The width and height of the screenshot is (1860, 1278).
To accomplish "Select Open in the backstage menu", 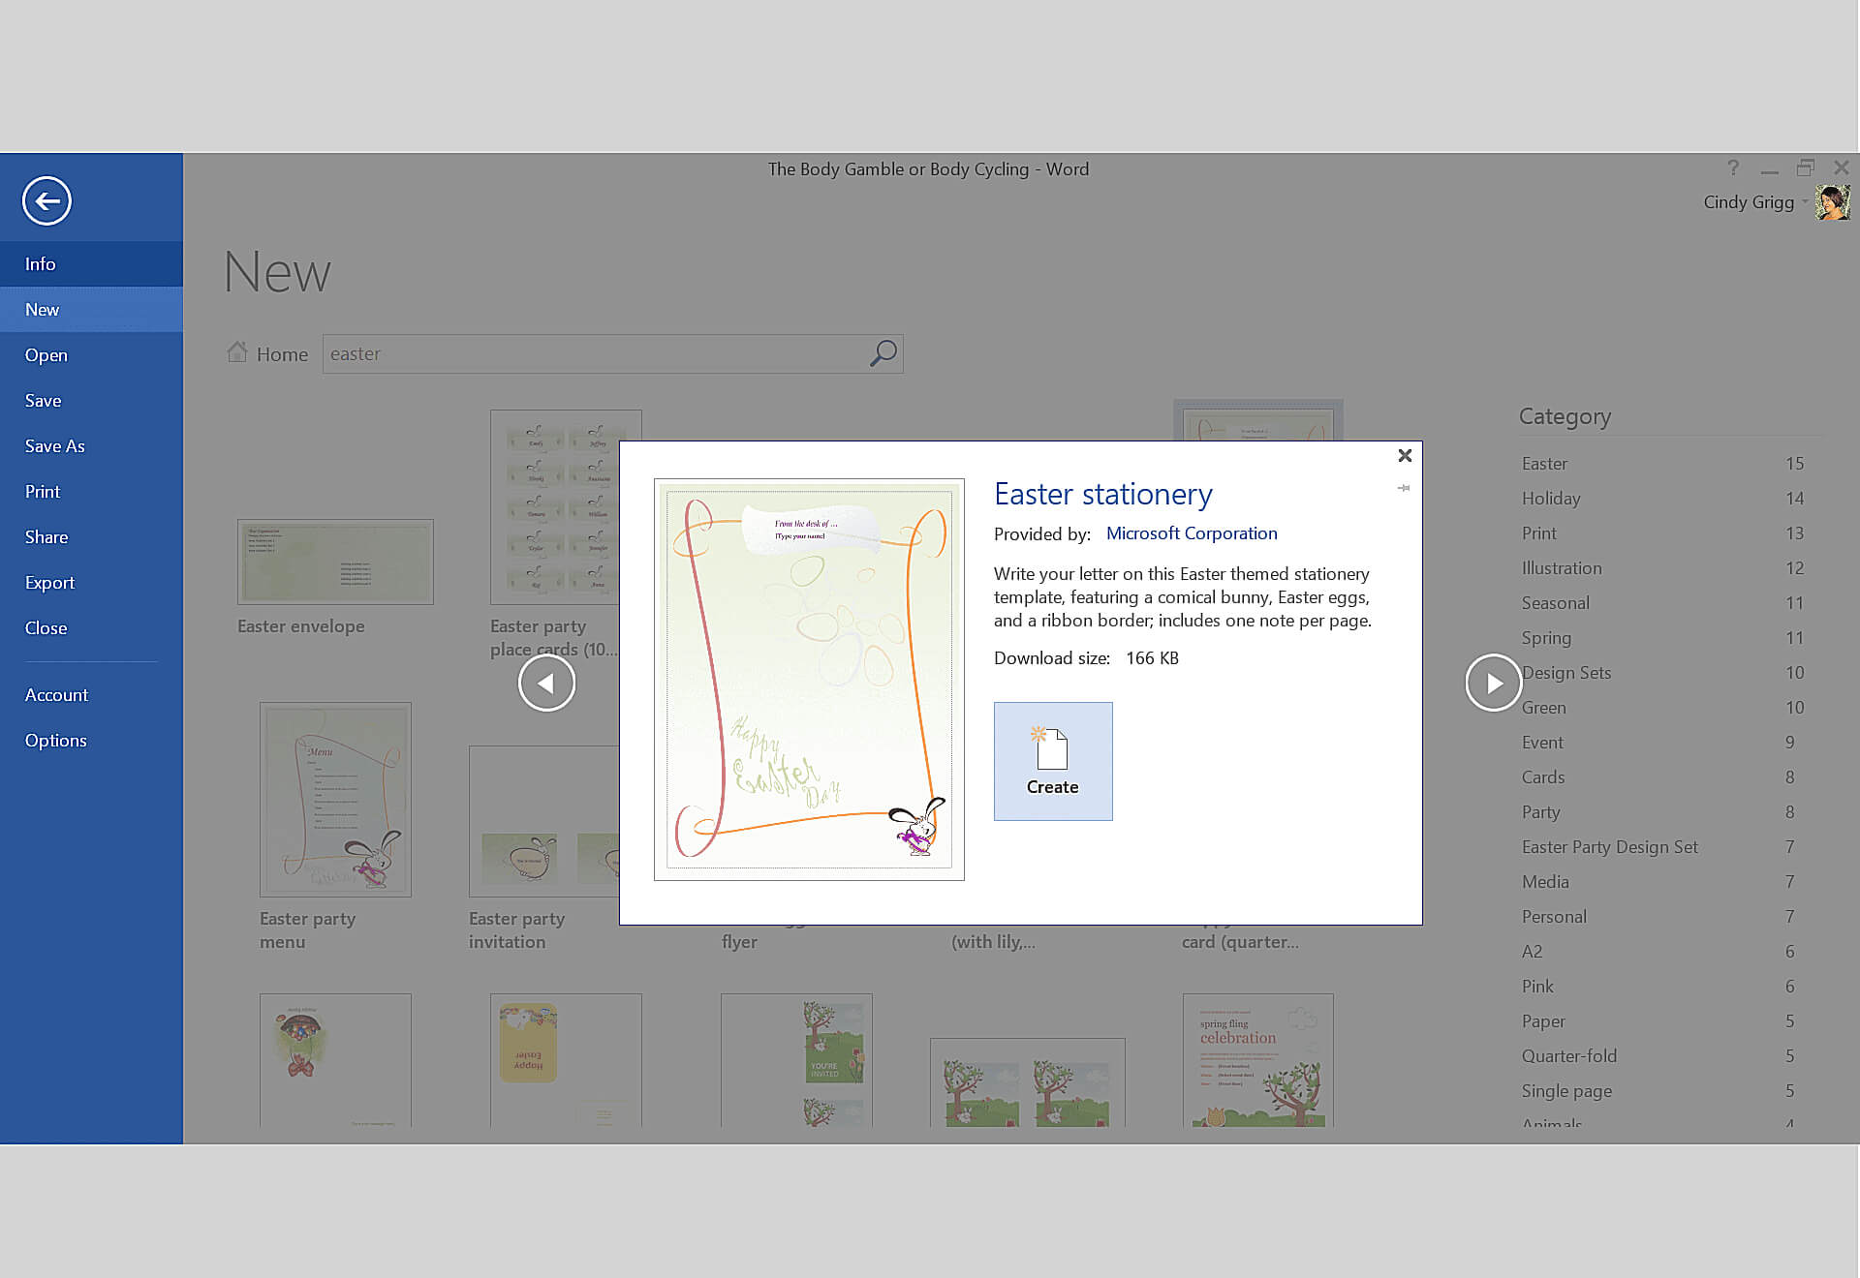I will [x=46, y=355].
